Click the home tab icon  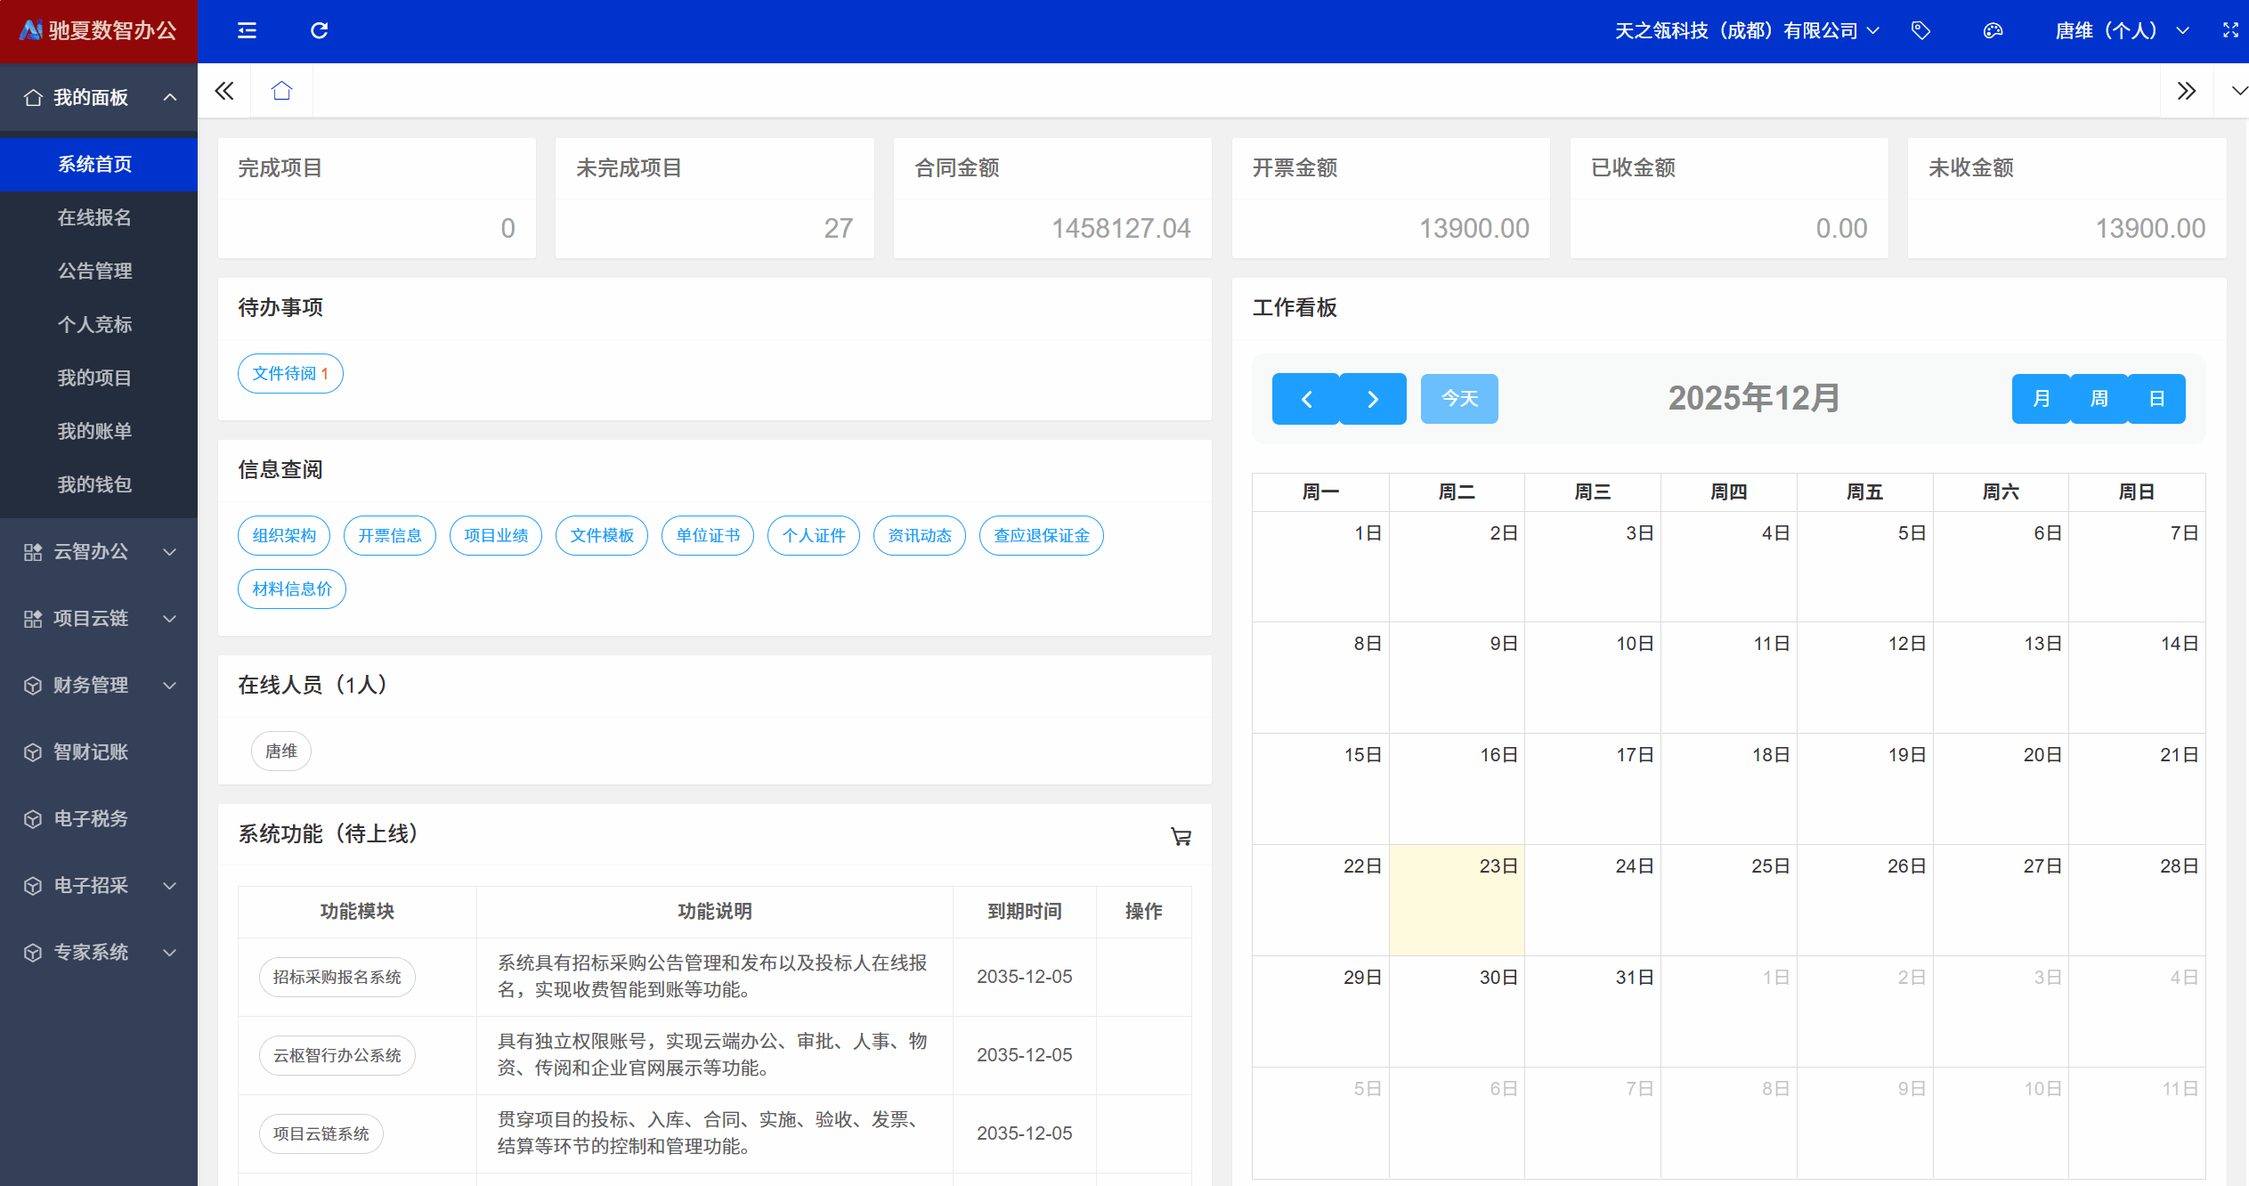pyautogui.click(x=281, y=91)
